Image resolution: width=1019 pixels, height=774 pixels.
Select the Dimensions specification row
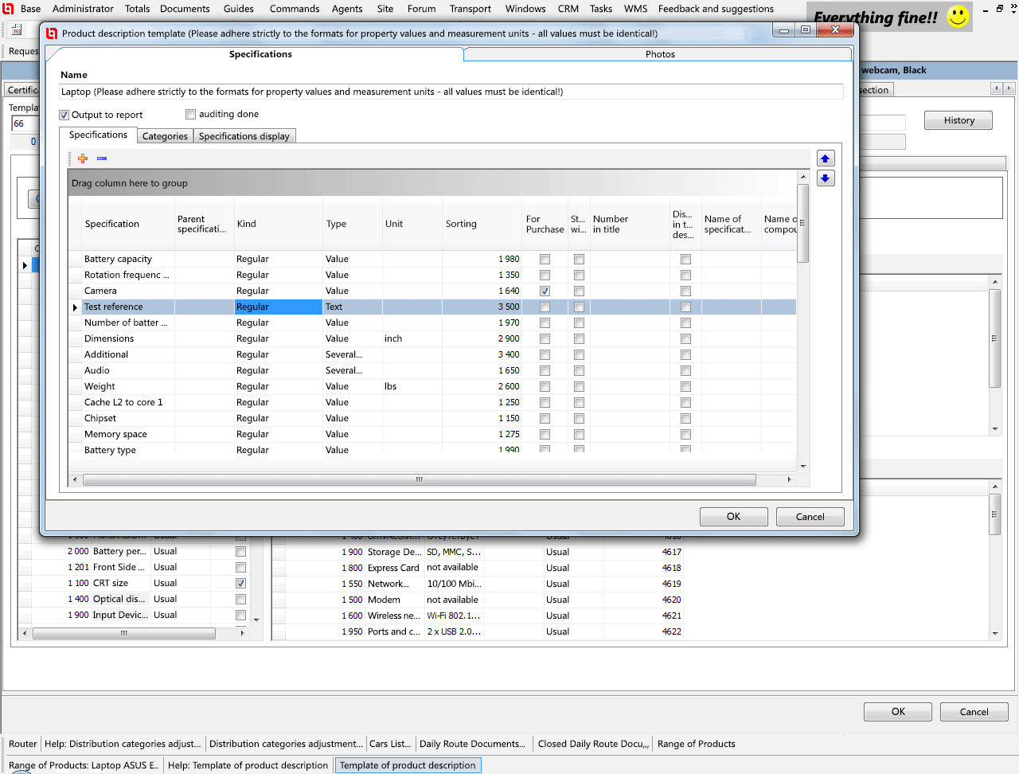432,338
